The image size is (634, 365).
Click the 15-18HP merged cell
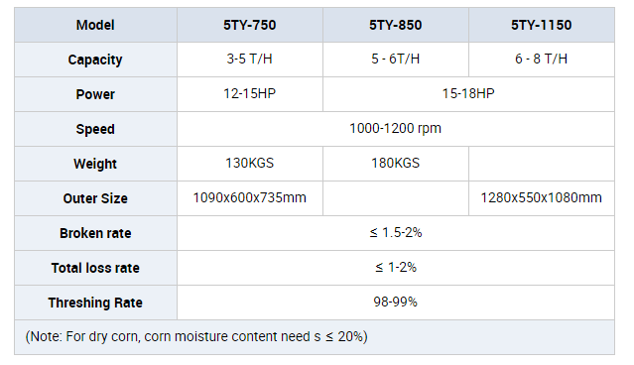coord(469,94)
